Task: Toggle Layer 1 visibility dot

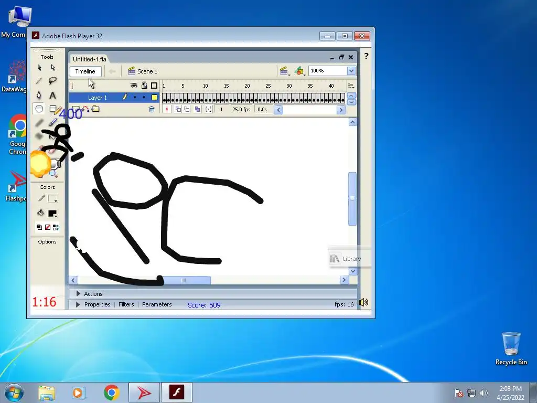Action: (x=135, y=97)
